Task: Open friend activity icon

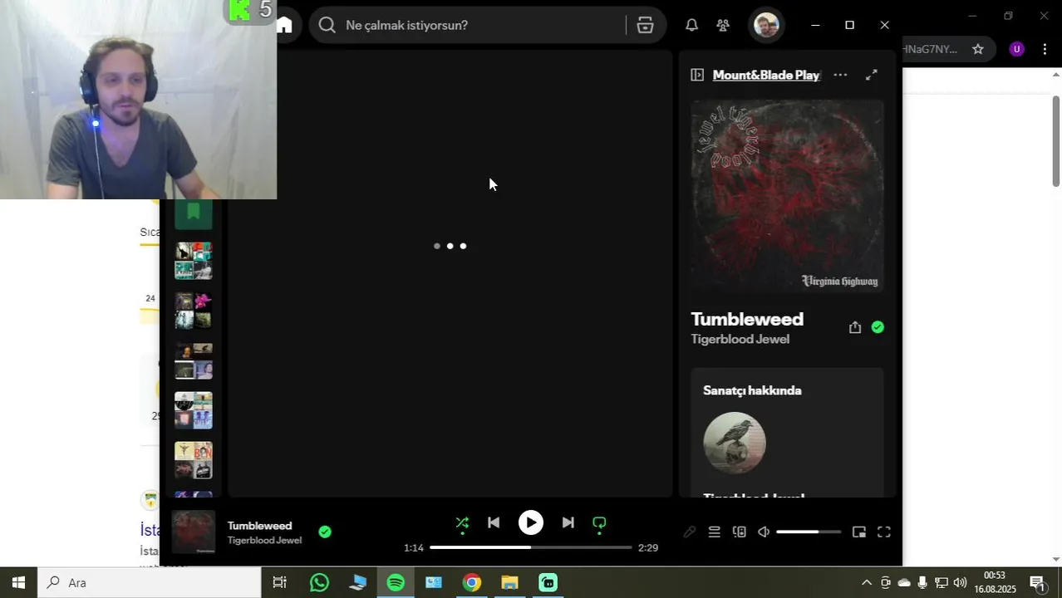Action: click(723, 25)
